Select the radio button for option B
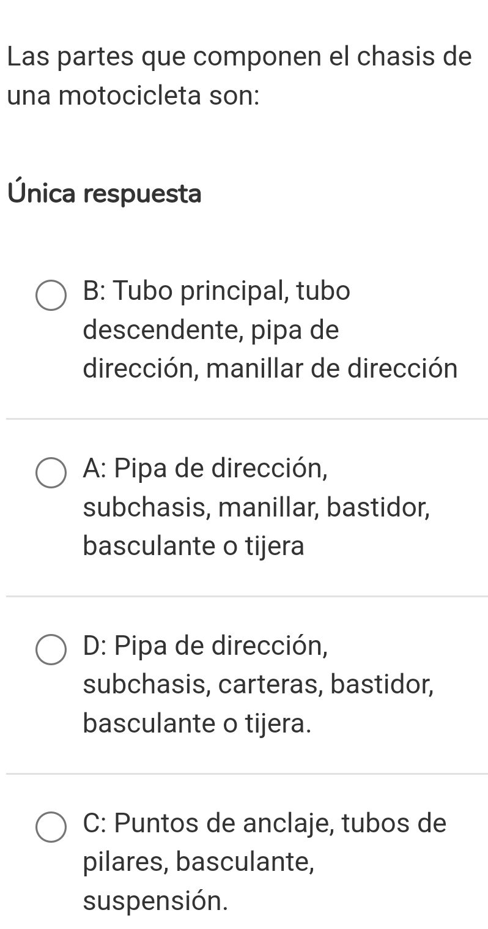 click(51, 296)
